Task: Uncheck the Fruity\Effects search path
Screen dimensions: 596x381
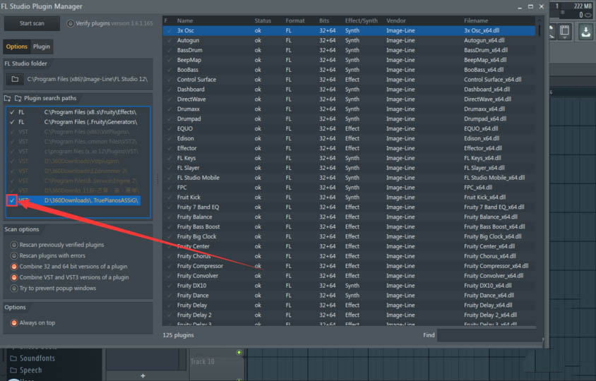Action: 12,112
